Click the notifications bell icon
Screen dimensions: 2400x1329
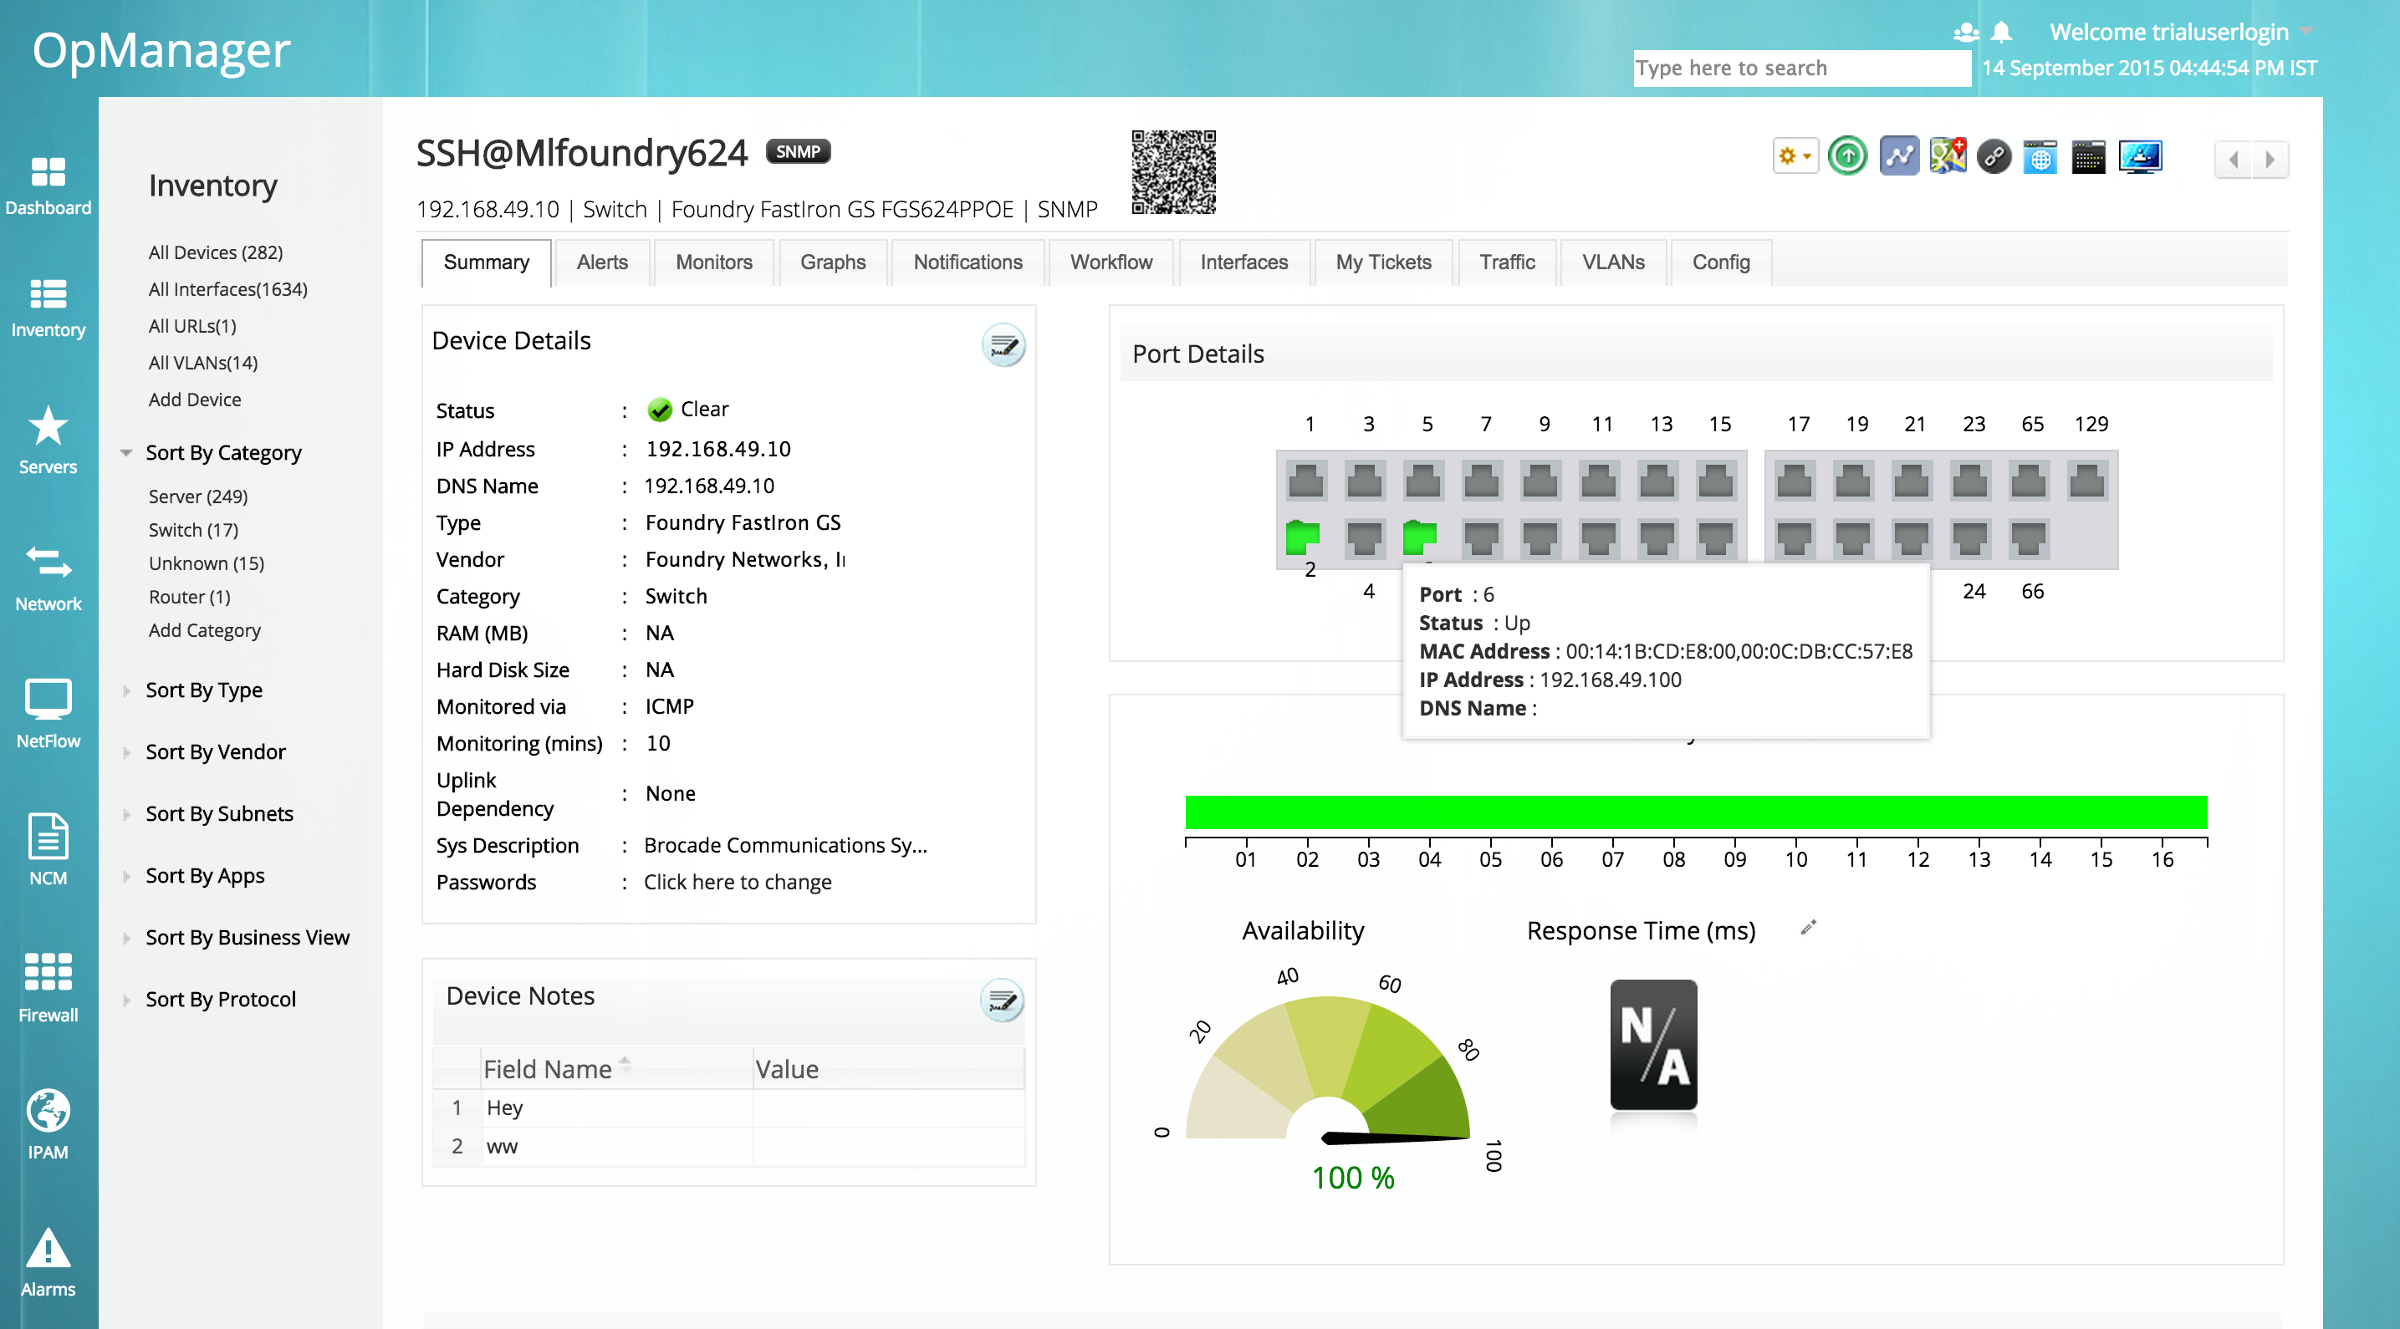point(1999,32)
